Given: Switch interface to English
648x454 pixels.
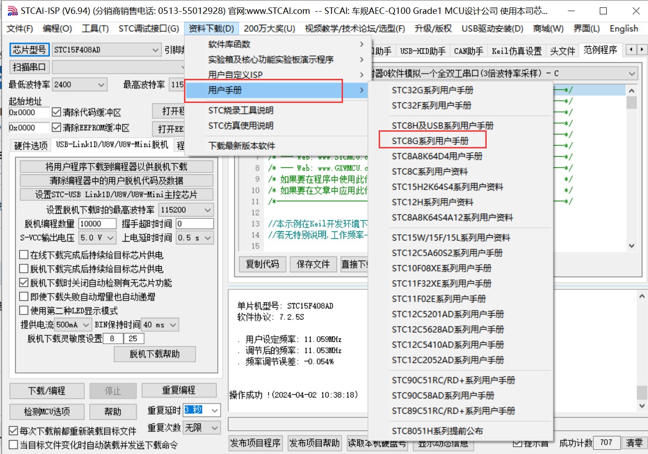Looking at the screenshot, I should coord(623,29).
